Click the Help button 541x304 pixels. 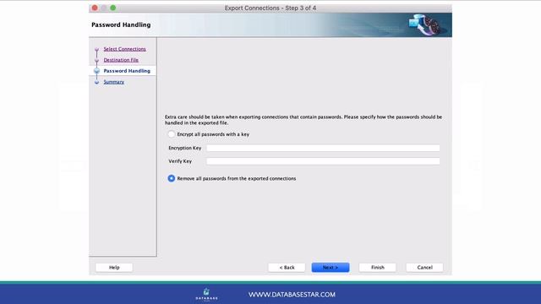pyautogui.click(x=114, y=268)
